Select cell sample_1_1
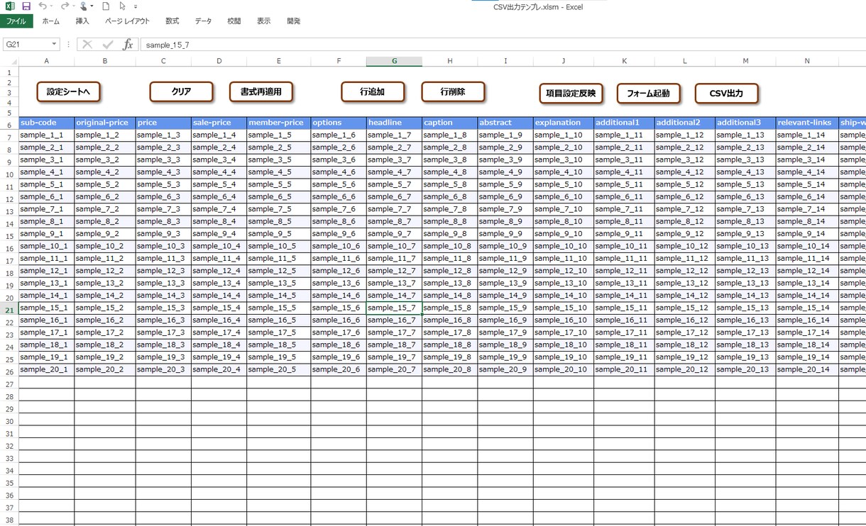 pos(46,135)
